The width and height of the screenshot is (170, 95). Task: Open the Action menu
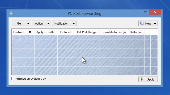[x=41, y=23]
